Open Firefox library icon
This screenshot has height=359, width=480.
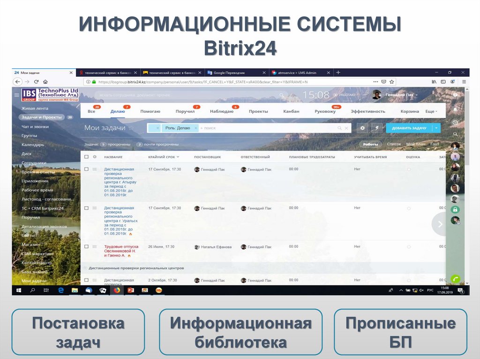434,81
